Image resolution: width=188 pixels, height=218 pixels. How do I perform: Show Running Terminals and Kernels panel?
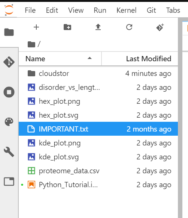click(9, 92)
